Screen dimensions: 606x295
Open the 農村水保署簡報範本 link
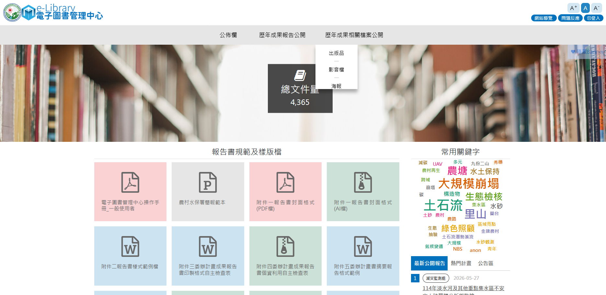pos(202,202)
